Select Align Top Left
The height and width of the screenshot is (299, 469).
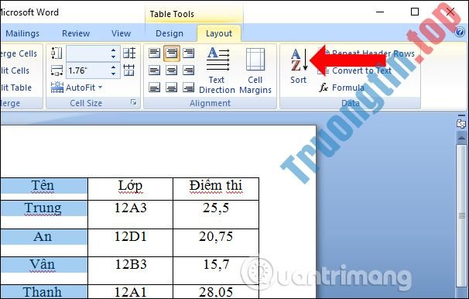(x=154, y=53)
